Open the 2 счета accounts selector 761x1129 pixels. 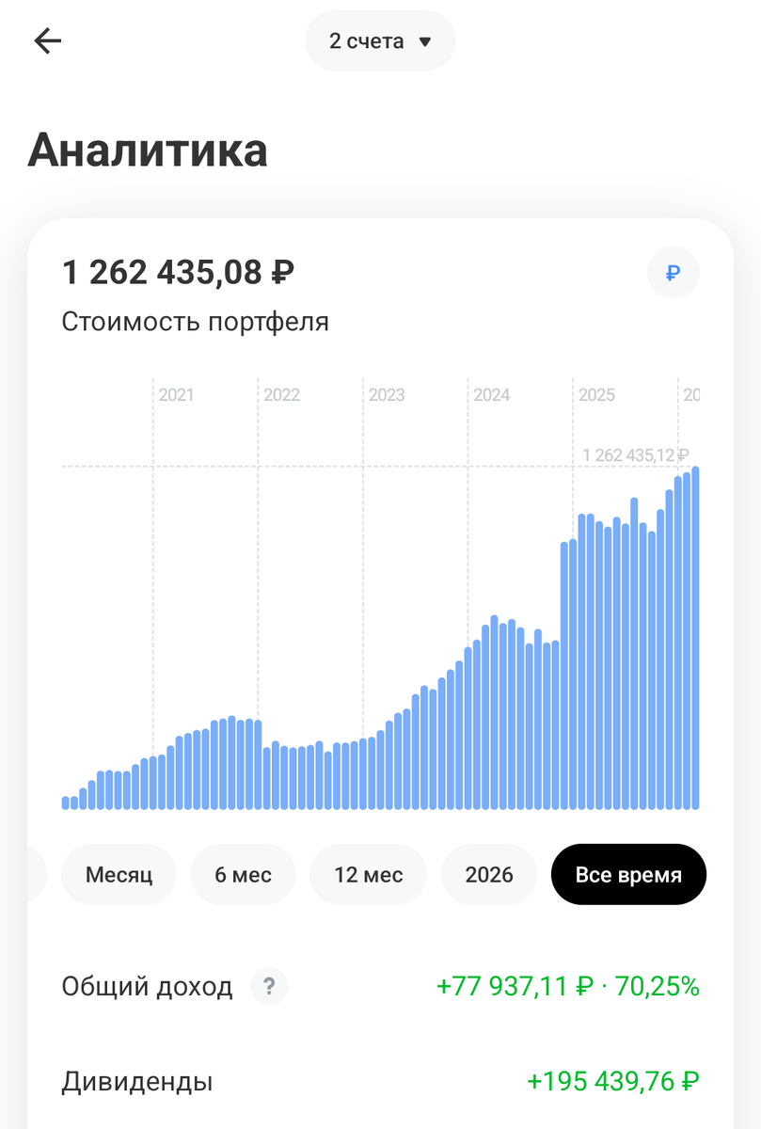click(380, 40)
